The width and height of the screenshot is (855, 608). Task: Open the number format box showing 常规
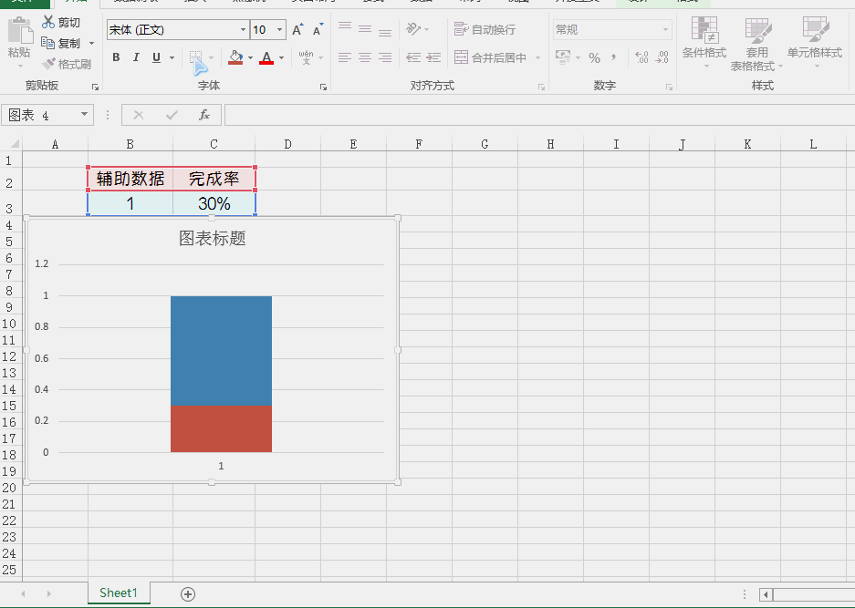[611, 29]
